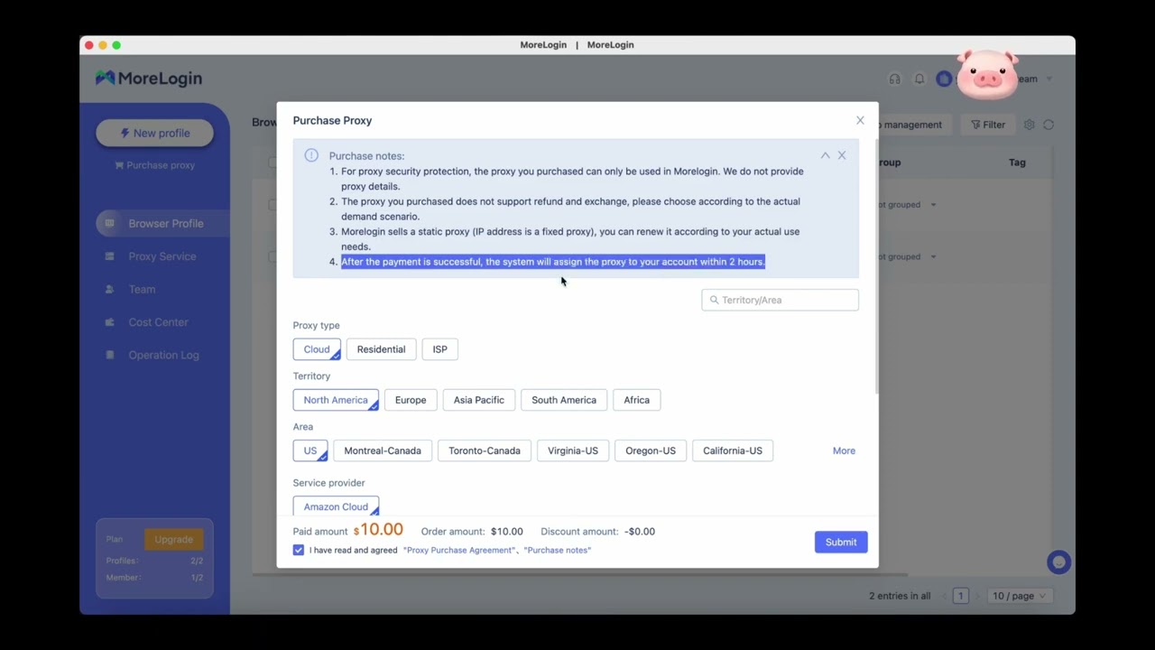
Task: Select US area option
Action: click(310, 450)
